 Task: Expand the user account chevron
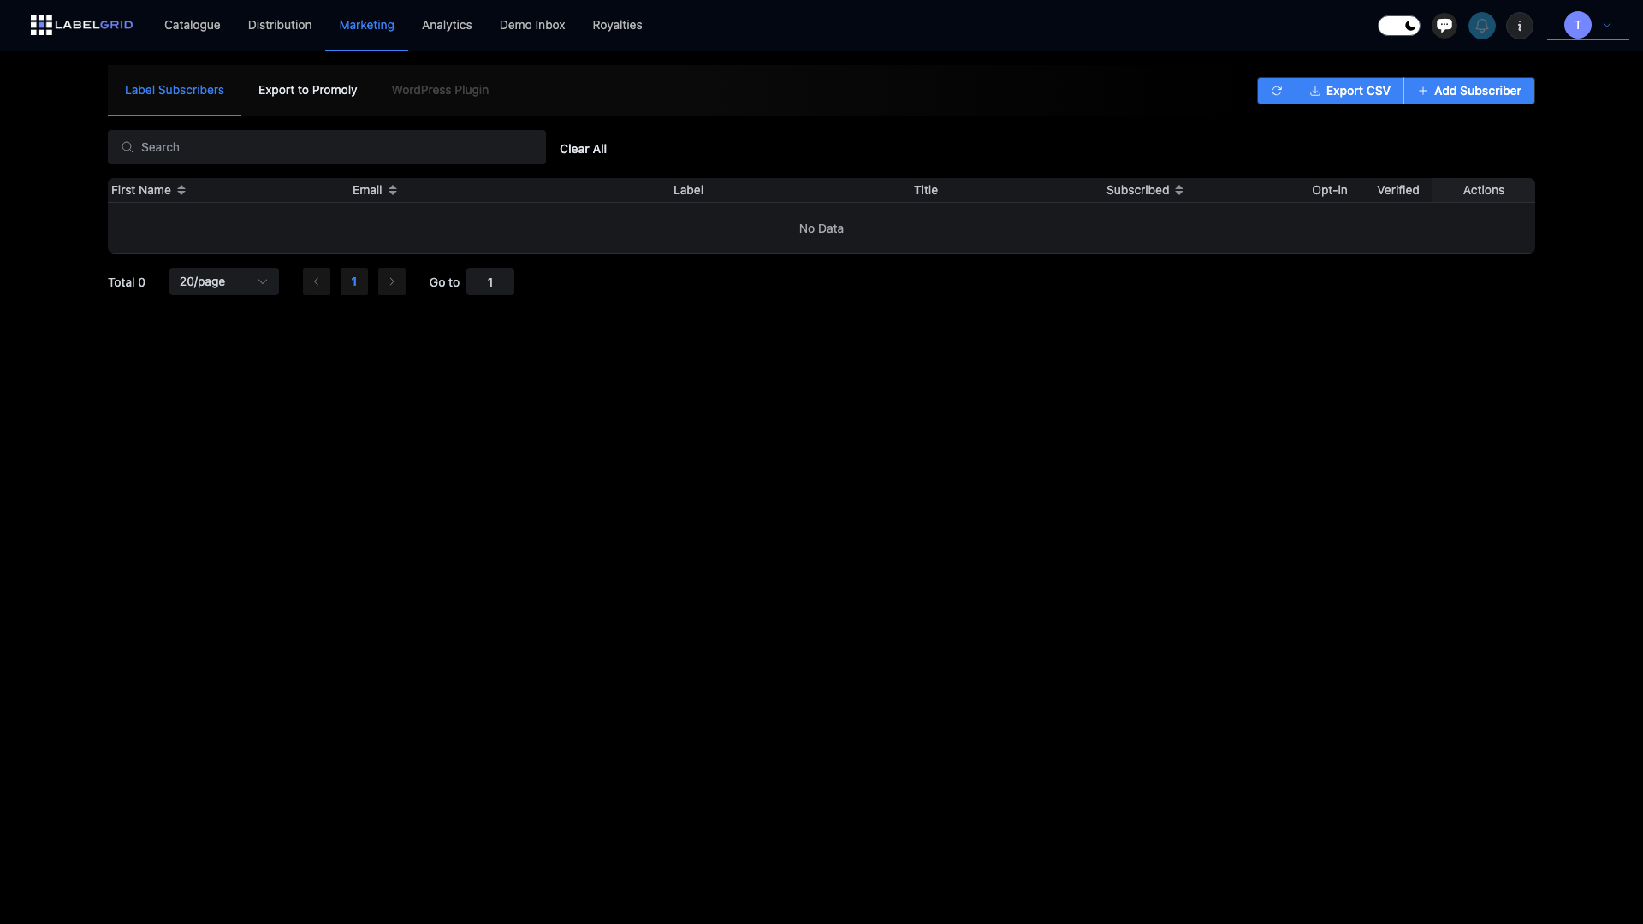tap(1607, 25)
